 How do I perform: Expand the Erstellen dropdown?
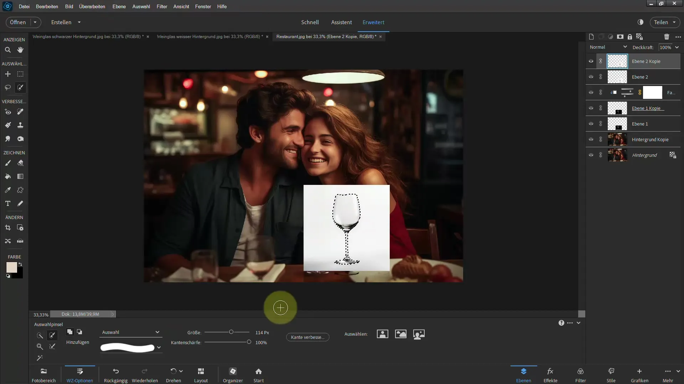pos(79,22)
